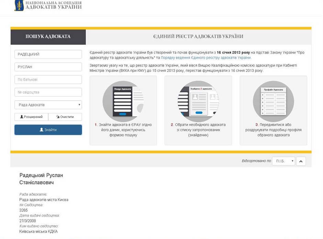Open the Порядку ведення Єдиного реєстру link
This screenshot has height=239, width=323.
pos(206,58)
